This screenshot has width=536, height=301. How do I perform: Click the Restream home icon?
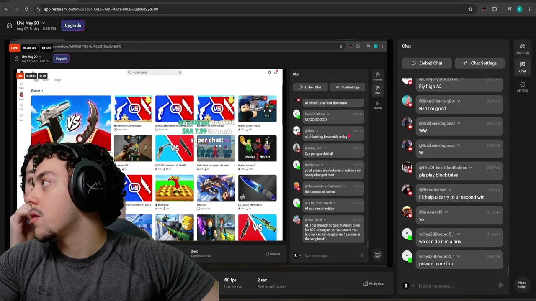click(x=9, y=26)
